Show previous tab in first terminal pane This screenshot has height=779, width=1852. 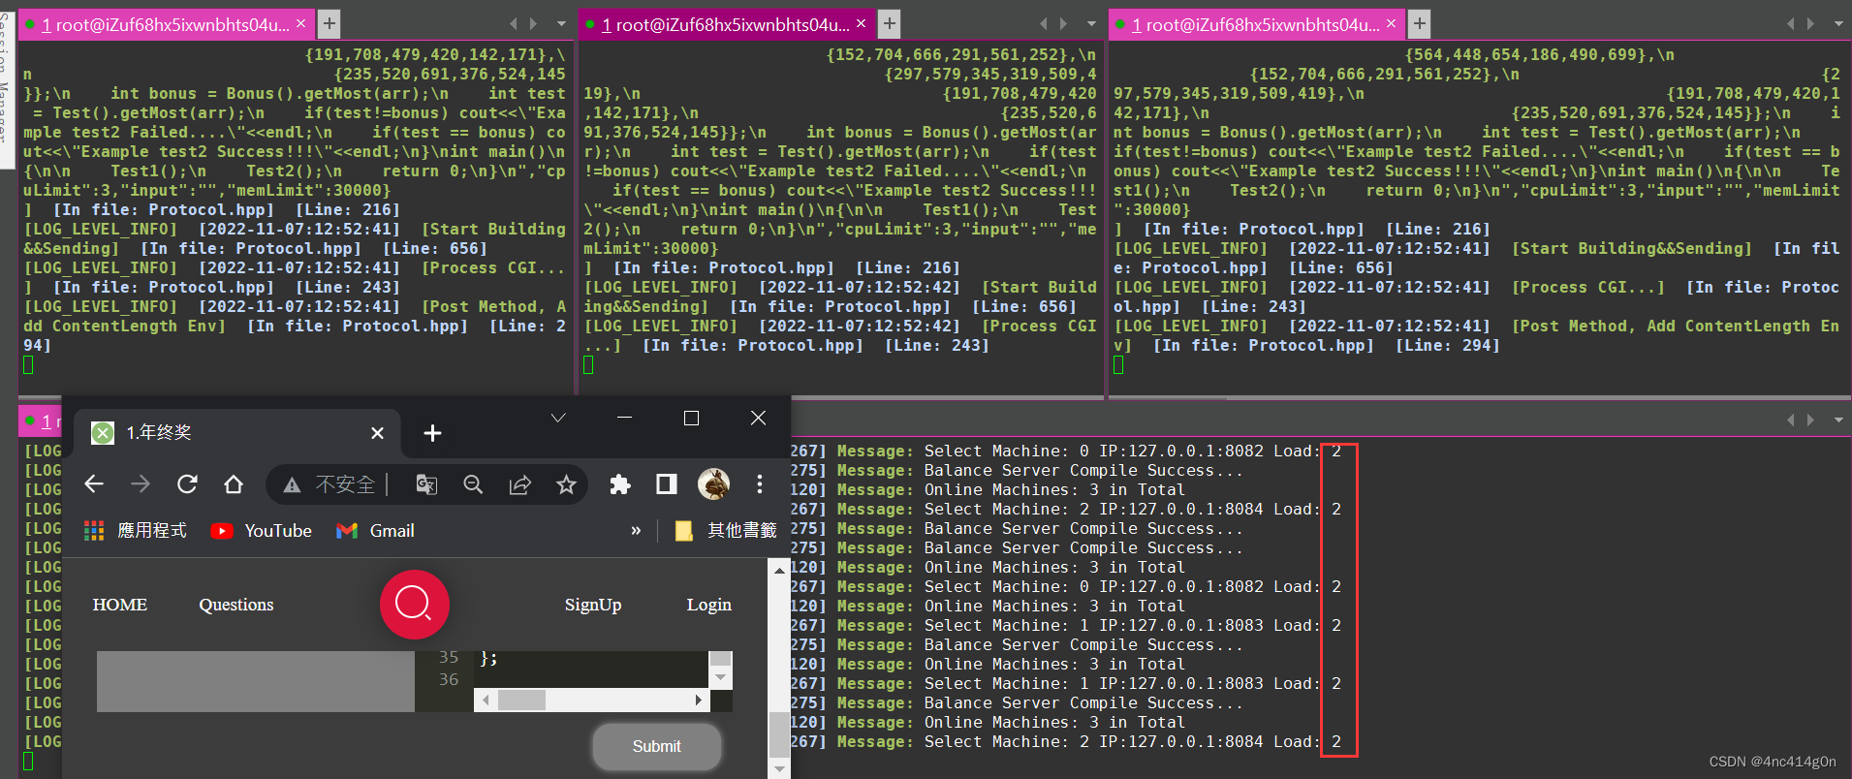pos(514,23)
